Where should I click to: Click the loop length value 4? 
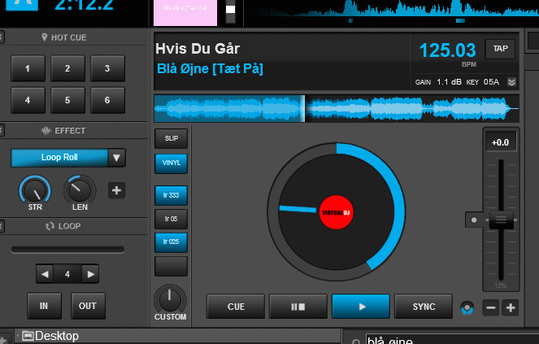click(x=67, y=274)
